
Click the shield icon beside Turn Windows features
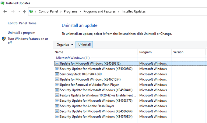tap(4, 39)
